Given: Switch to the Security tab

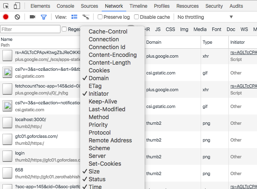Looking at the screenshot, I should click(x=214, y=6).
